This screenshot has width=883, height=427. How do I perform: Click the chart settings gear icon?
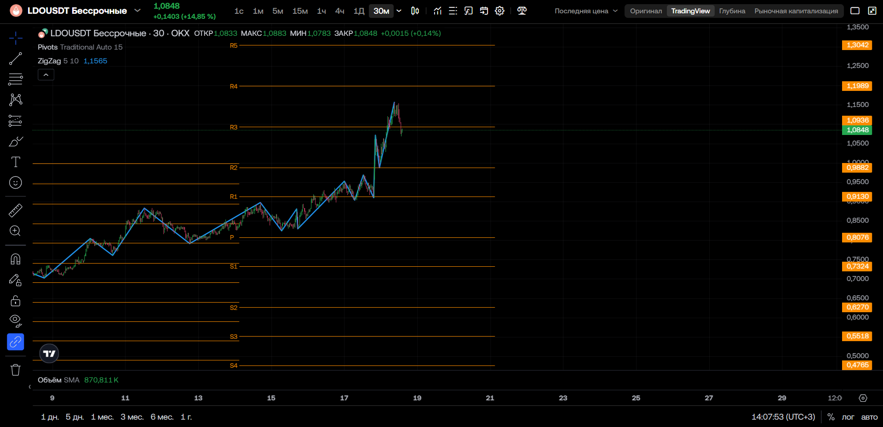[x=500, y=11]
